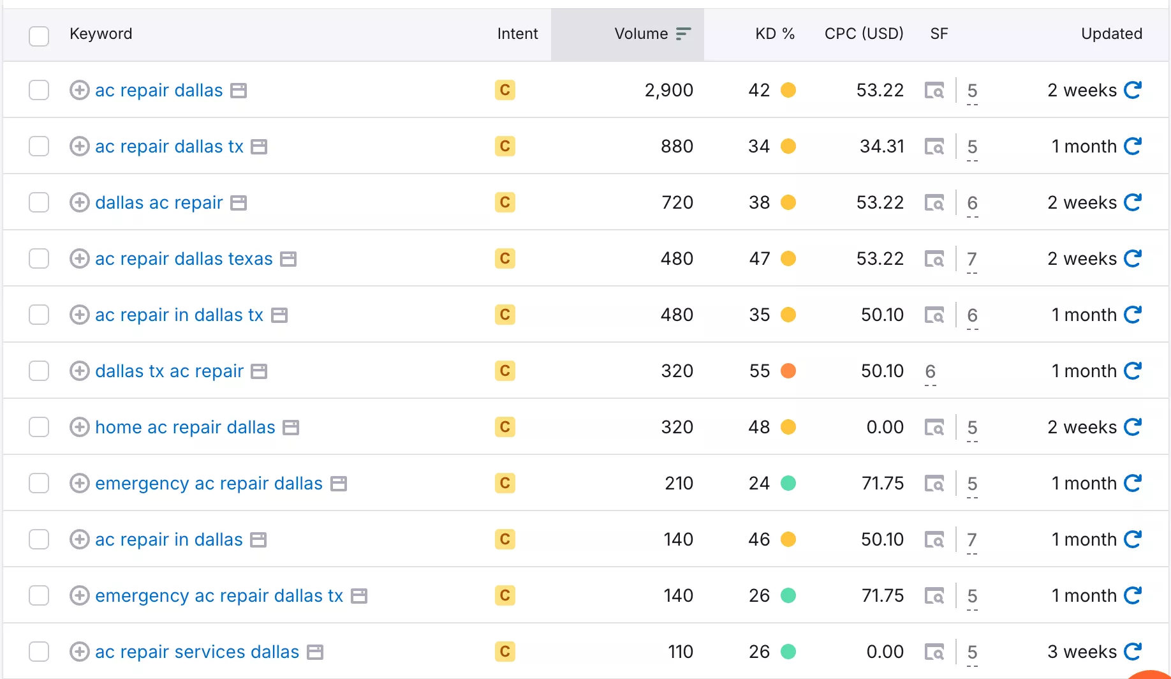Click the red KD difficulty dot for "dallas tx ac repair"
Image resolution: width=1171 pixels, height=679 pixels.
tap(789, 371)
